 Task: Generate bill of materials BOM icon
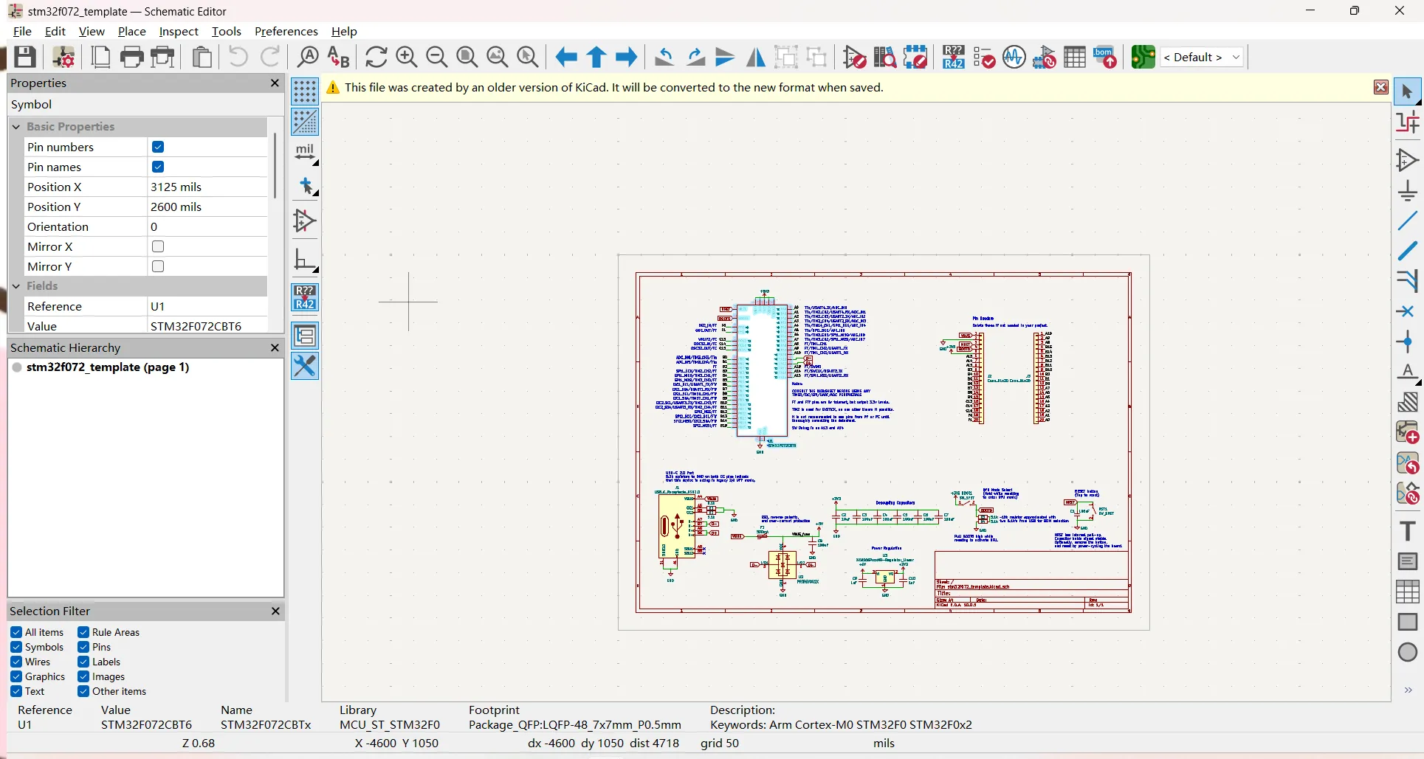coord(1105,57)
